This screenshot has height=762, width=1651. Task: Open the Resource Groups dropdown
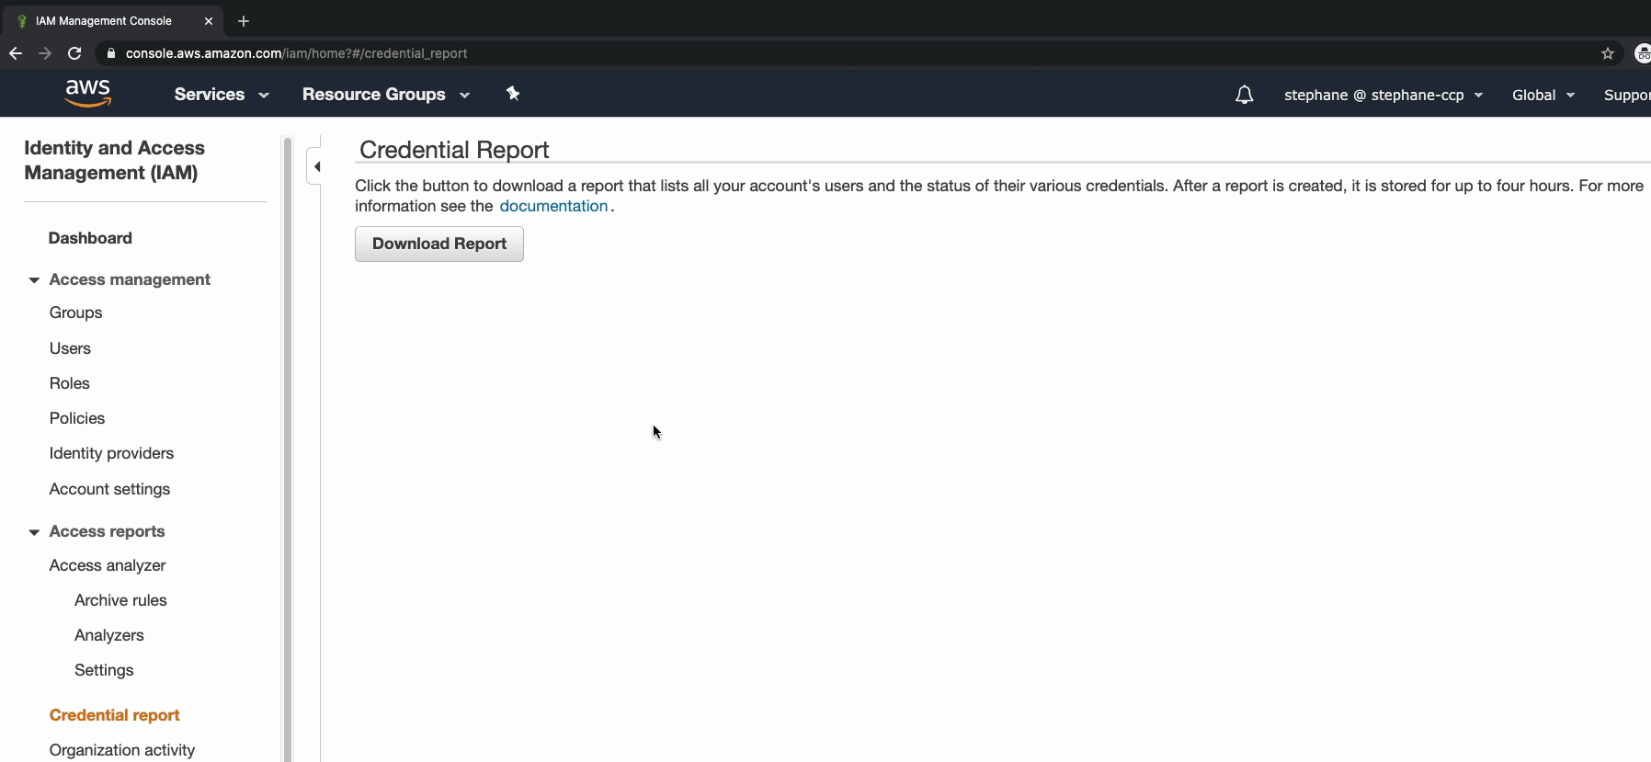click(x=386, y=95)
